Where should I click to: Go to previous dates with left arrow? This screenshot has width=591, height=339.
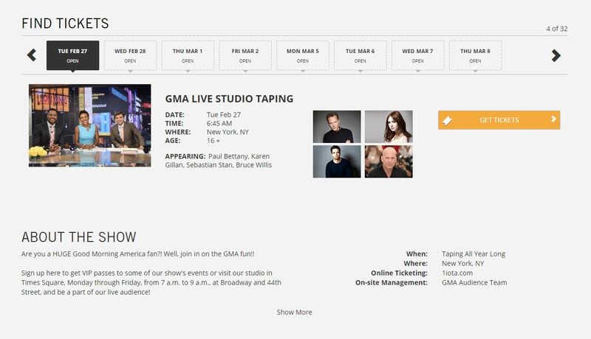coord(32,55)
